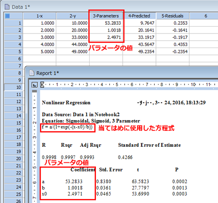This screenshot has height=203, width=218.
Task: Select row header 20
Action: point(14,158)
